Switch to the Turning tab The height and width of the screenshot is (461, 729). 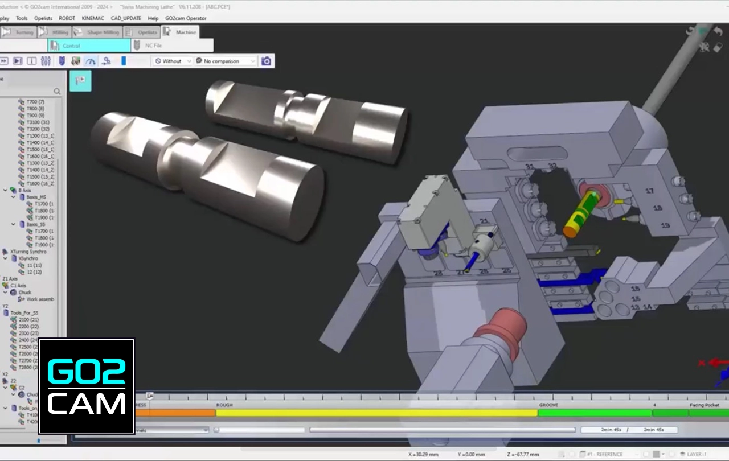point(19,32)
